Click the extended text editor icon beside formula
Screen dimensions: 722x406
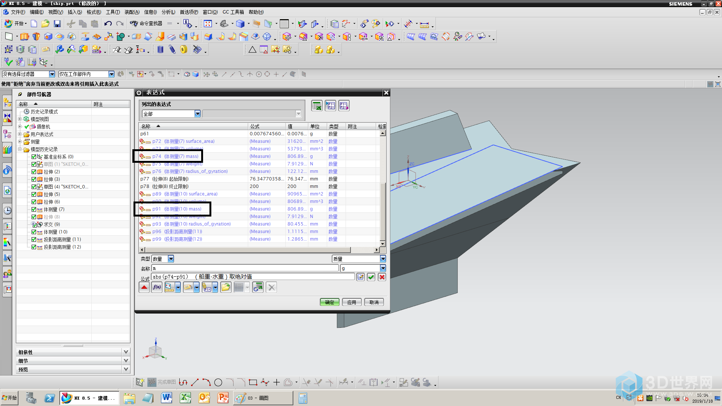(360, 277)
